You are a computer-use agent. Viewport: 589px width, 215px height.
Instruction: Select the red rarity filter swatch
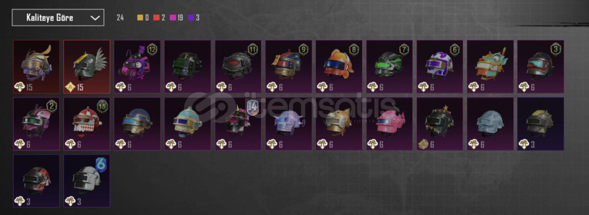[x=156, y=18]
